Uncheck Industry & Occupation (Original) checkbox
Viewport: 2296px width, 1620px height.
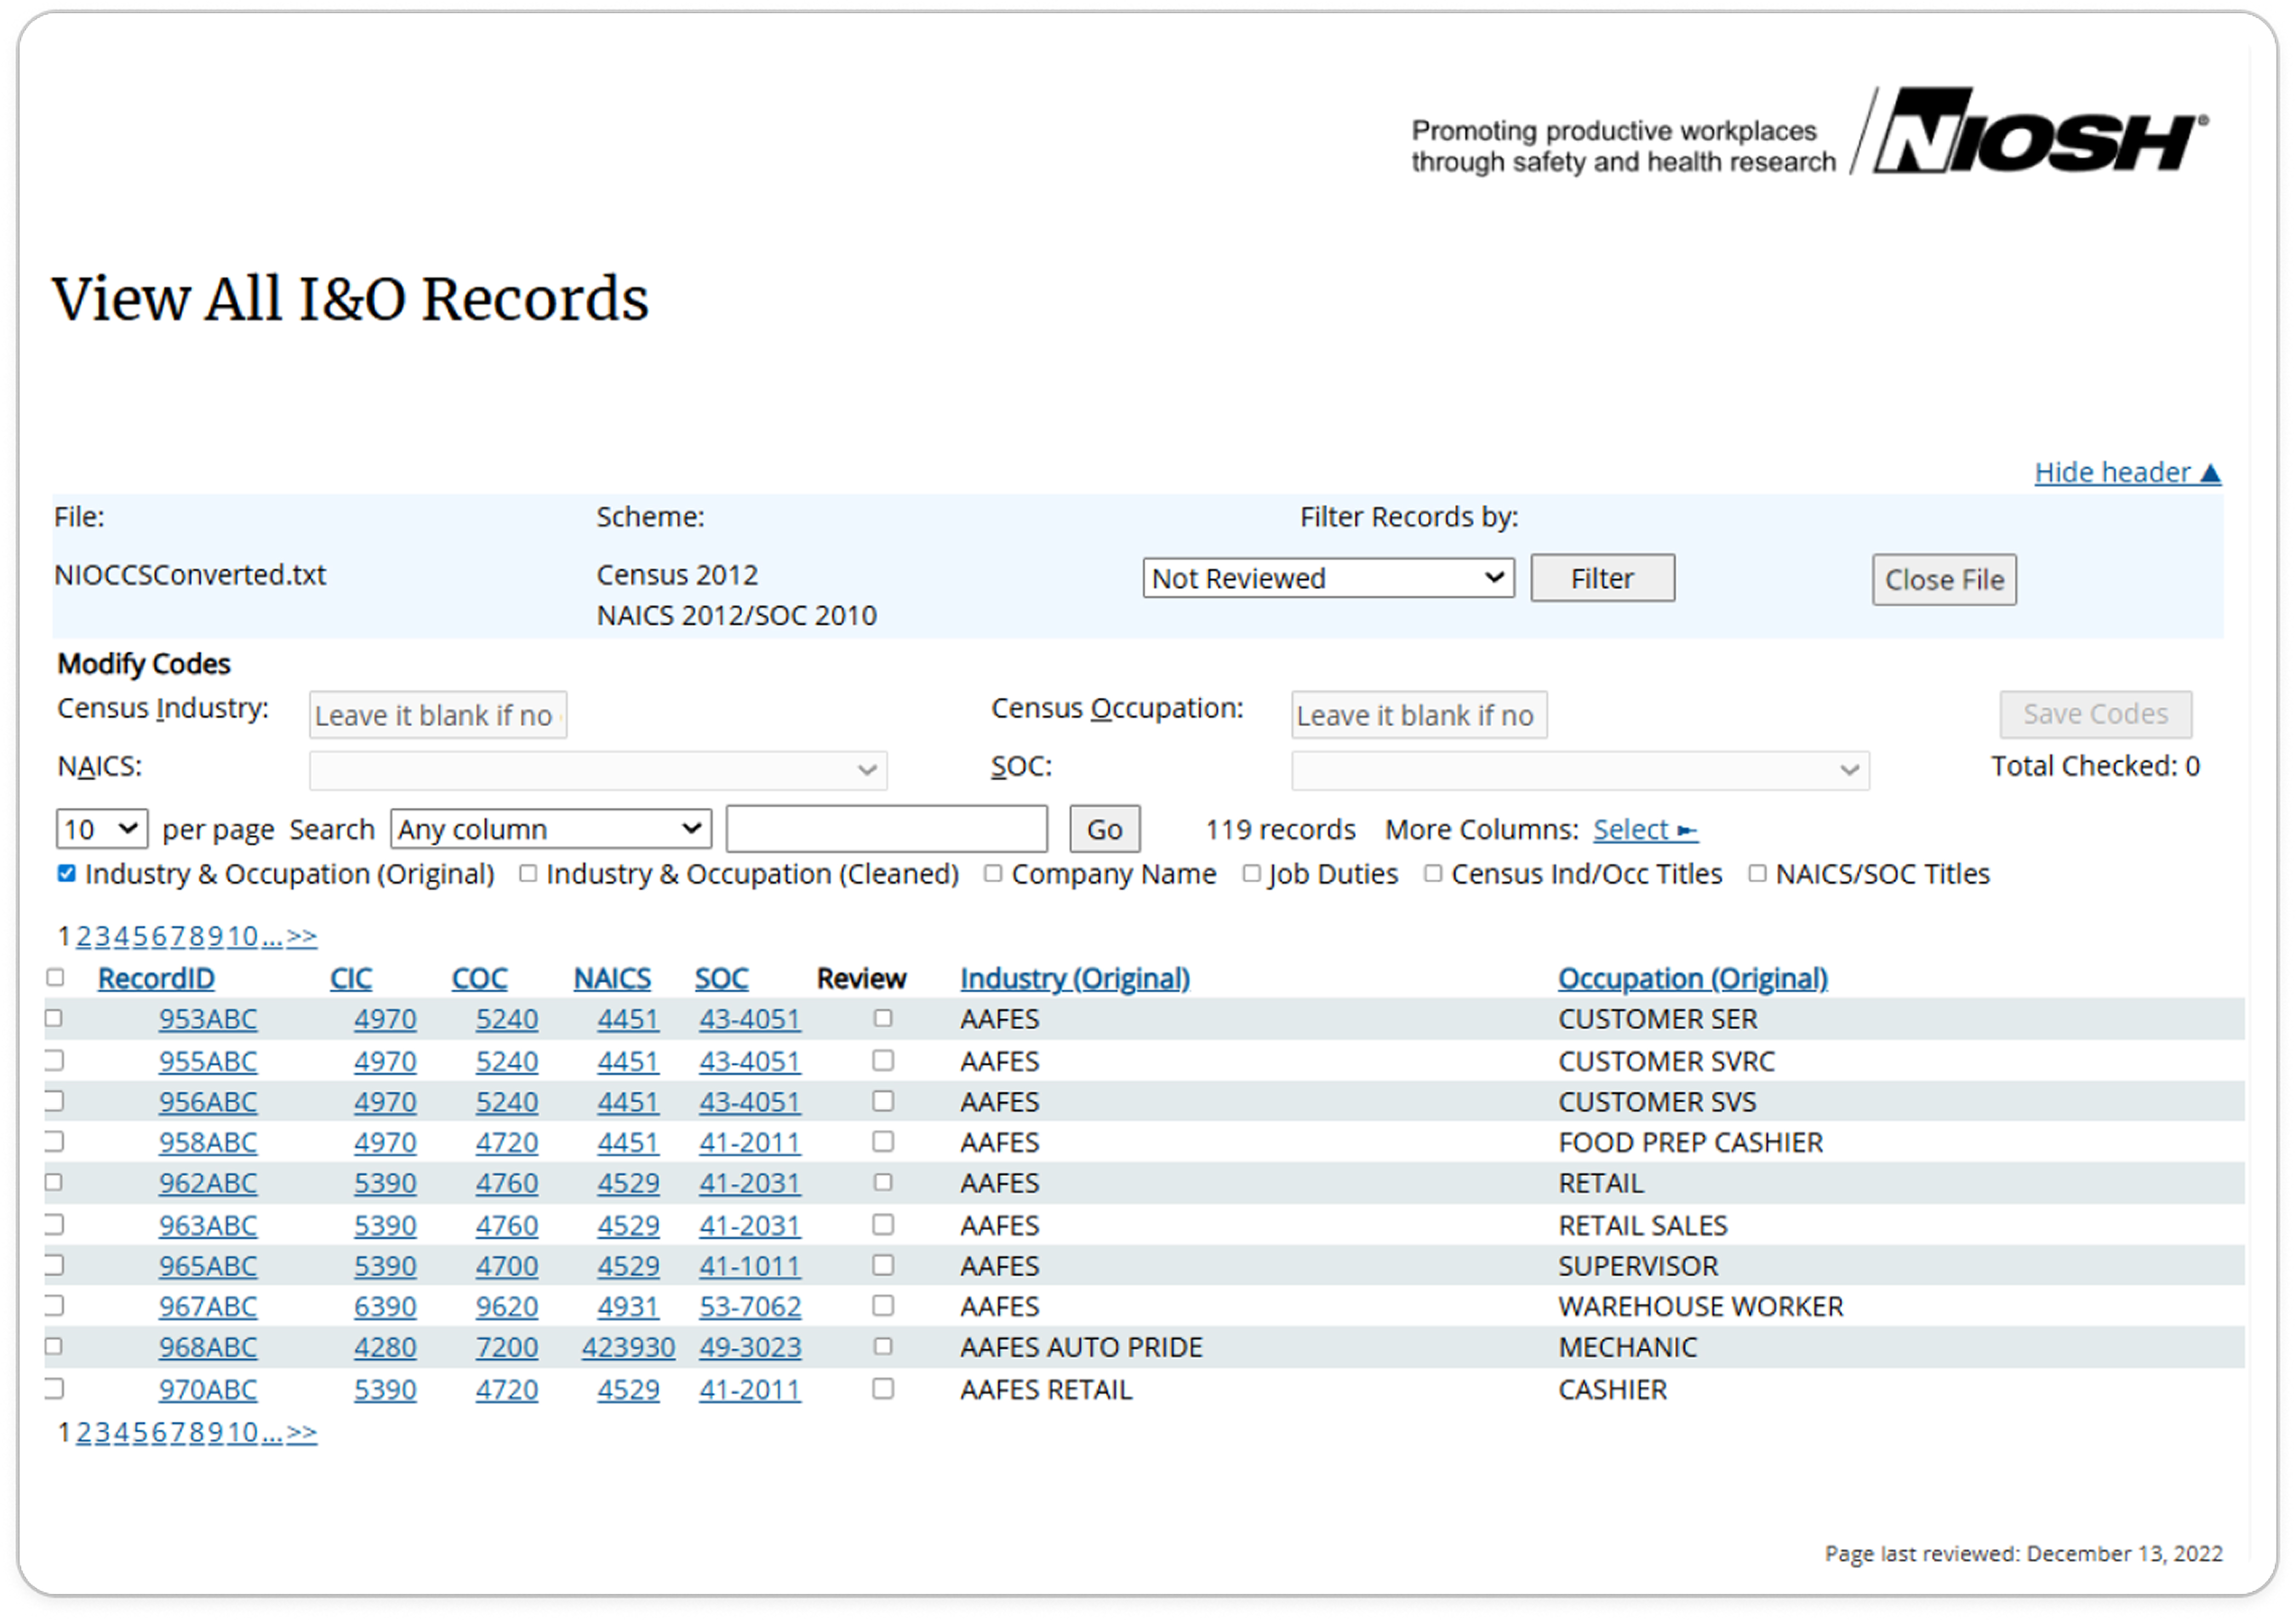67,873
